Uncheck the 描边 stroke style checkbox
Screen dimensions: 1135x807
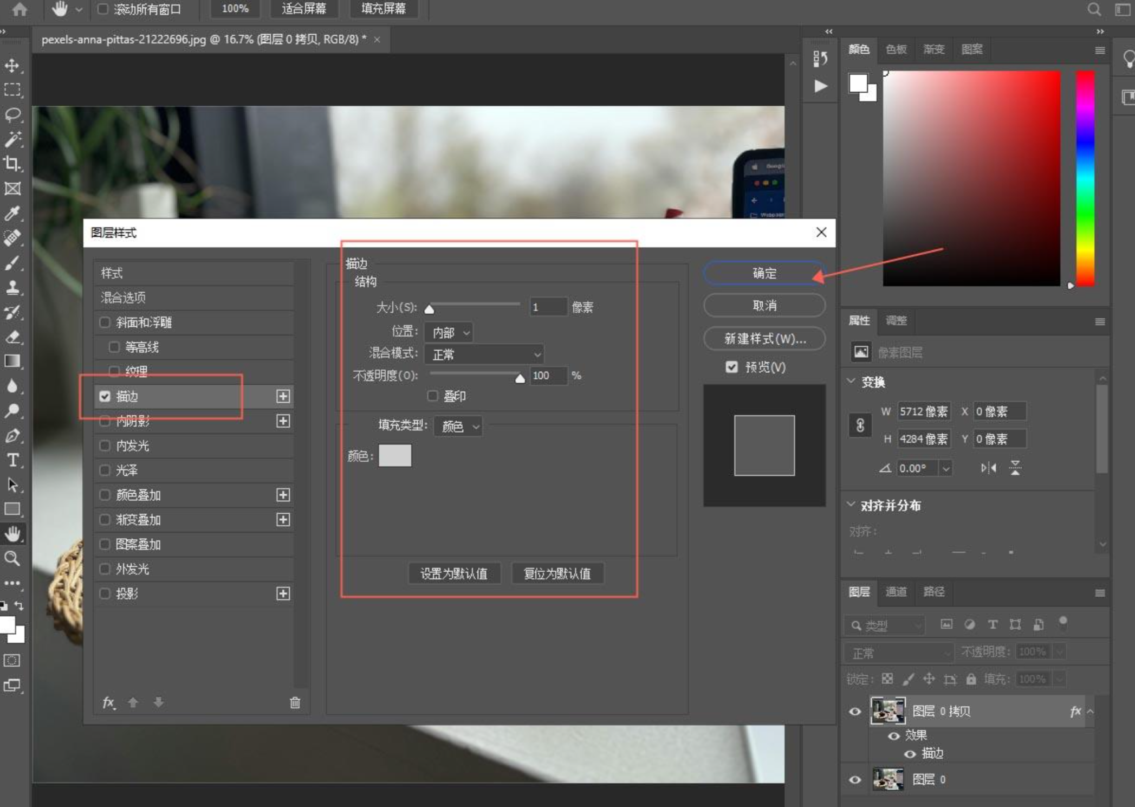(x=105, y=396)
